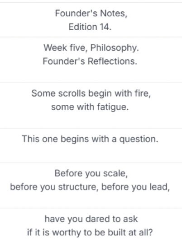Select row "This one begins with a question."

point(91,145)
